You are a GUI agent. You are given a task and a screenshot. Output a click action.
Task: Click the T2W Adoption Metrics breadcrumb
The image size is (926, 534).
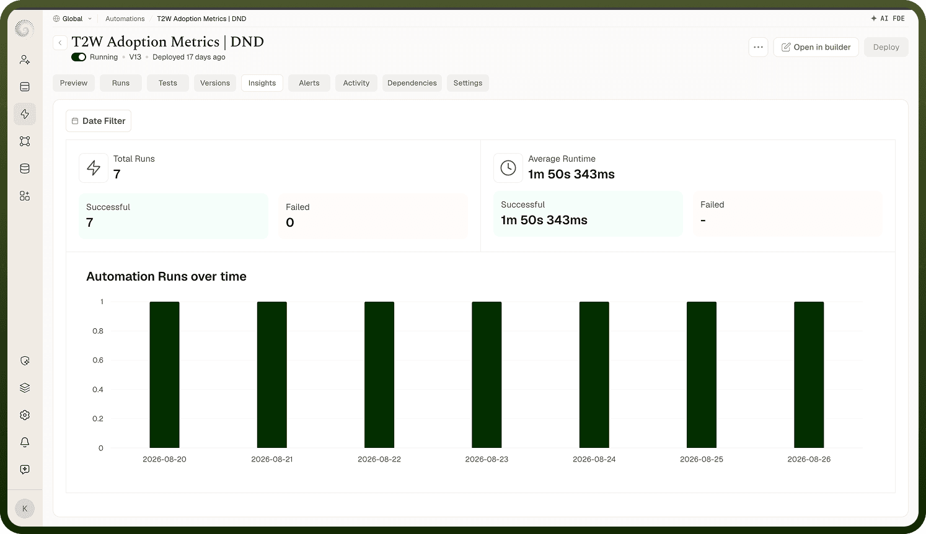[x=201, y=19]
